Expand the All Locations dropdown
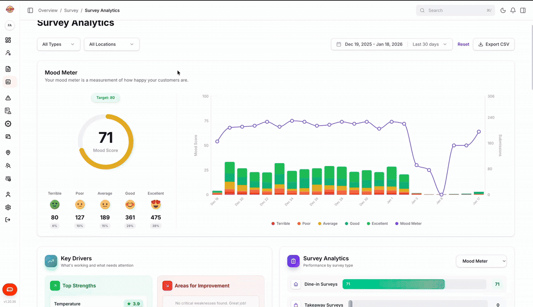 click(x=111, y=44)
